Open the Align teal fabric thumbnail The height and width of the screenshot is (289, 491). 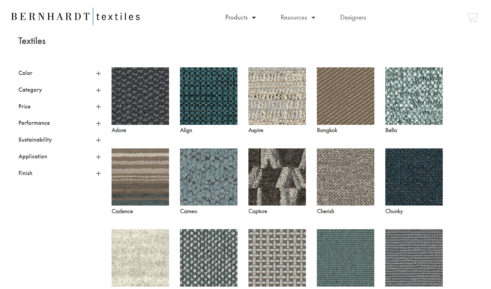[209, 96]
